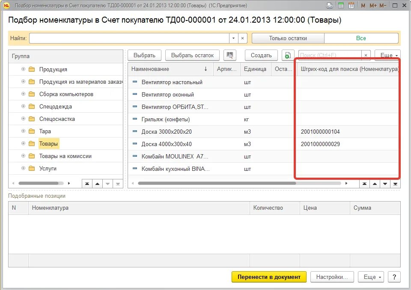Image resolution: width=411 pixels, height=290 pixels.
Task: Open help with the ? button
Action: point(394,277)
